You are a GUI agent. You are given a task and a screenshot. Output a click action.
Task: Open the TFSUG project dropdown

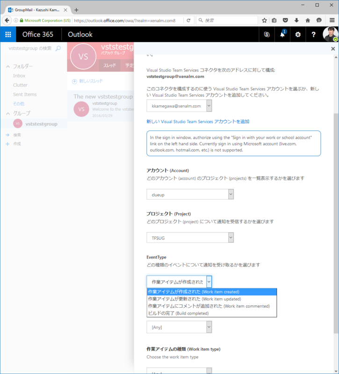[x=190, y=237]
